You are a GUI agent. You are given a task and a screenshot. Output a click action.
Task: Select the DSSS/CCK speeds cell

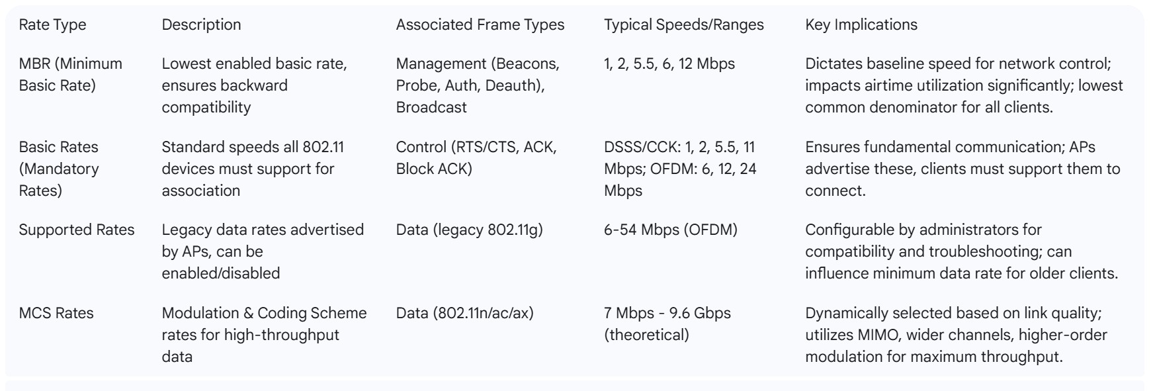(680, 169)
